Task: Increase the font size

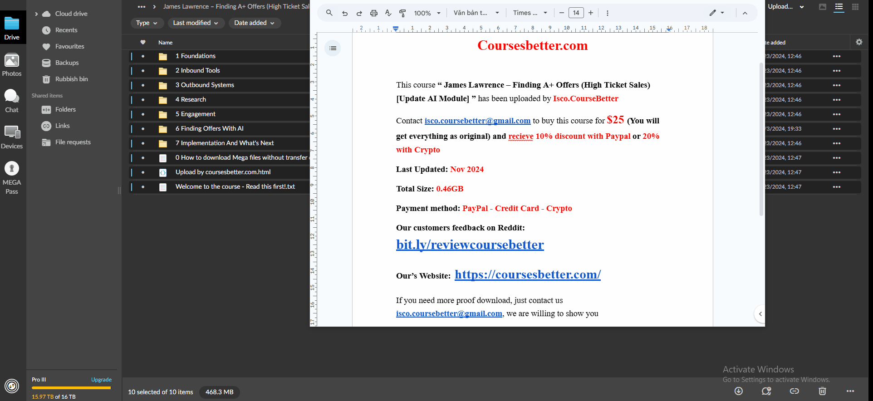Action: pyautogui.click(x=591, y=13)
